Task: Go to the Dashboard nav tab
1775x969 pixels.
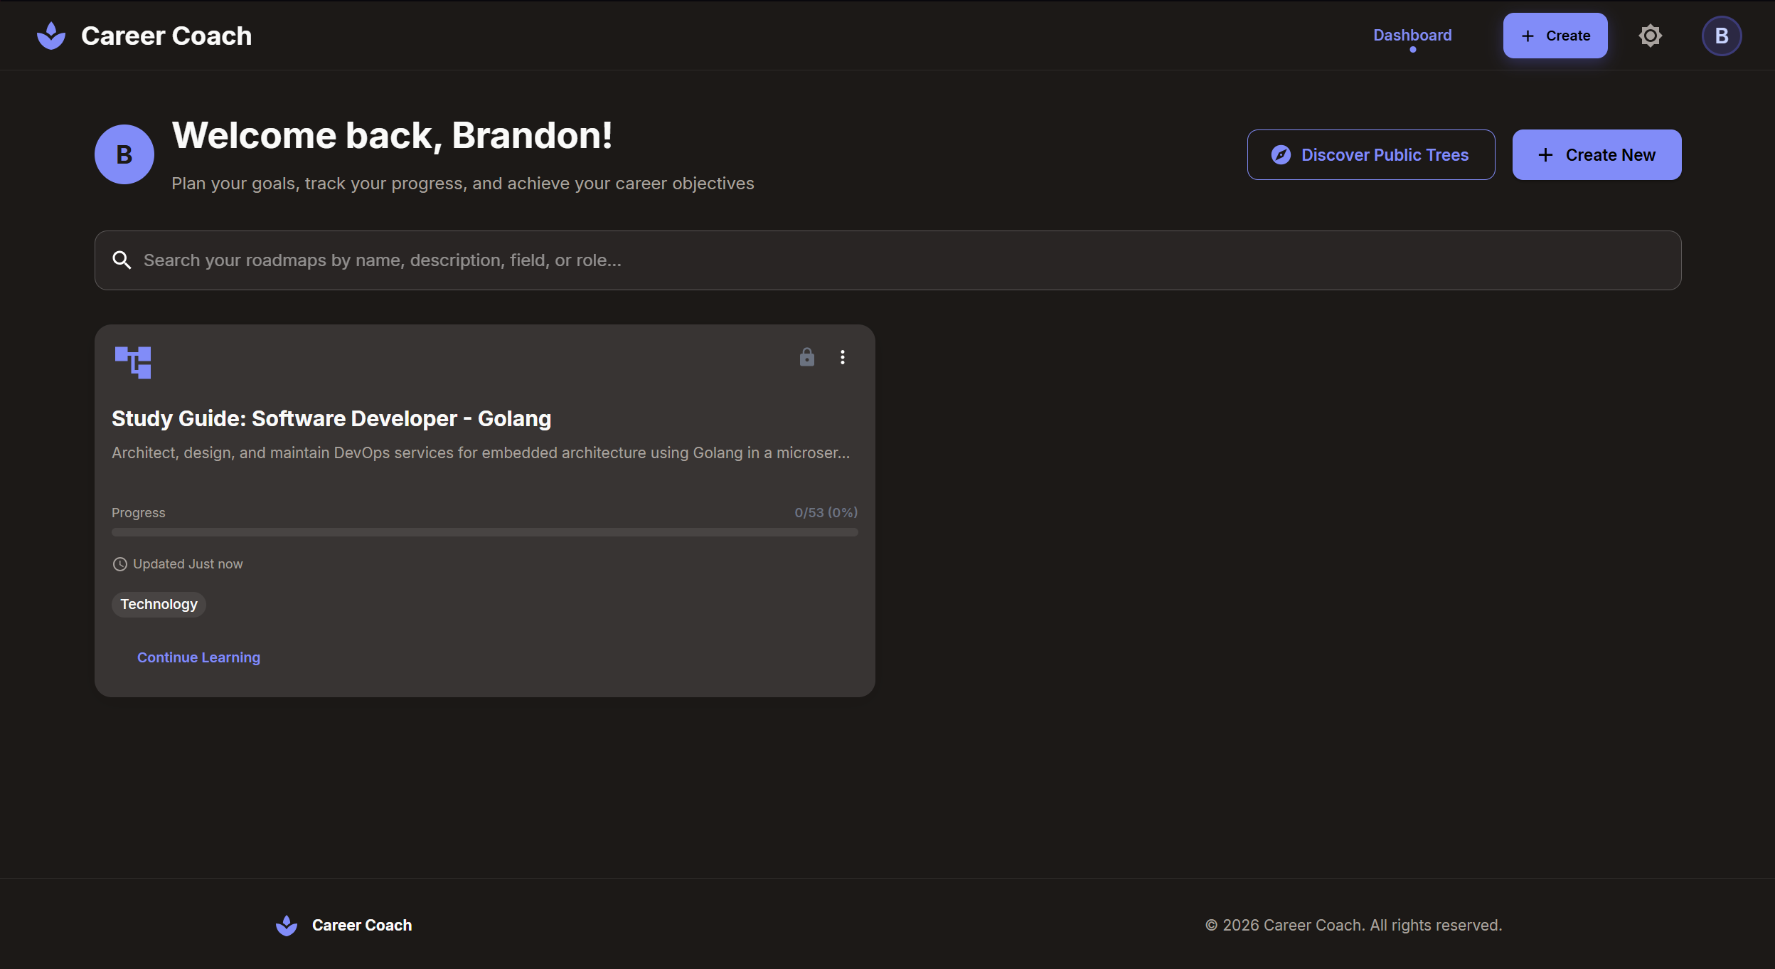Action: click(1412, 36)
